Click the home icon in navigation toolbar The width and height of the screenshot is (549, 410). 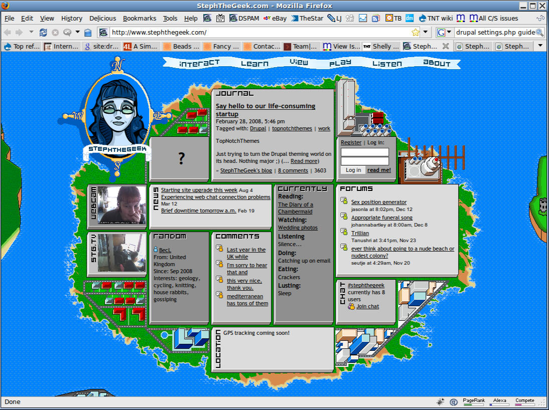click(x=88, y=33)
